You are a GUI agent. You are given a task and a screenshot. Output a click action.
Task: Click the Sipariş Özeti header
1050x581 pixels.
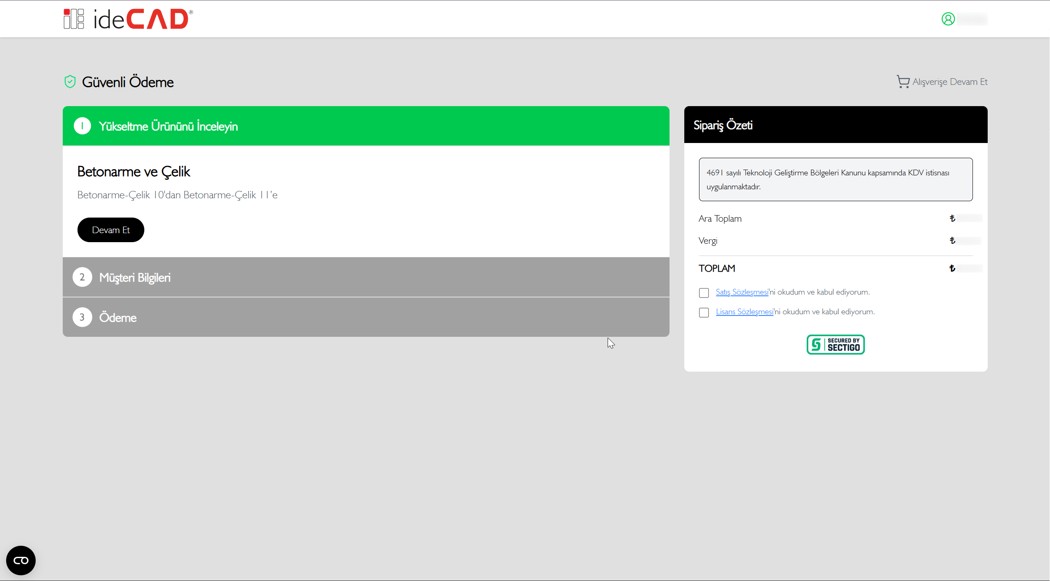pos(836,125)
